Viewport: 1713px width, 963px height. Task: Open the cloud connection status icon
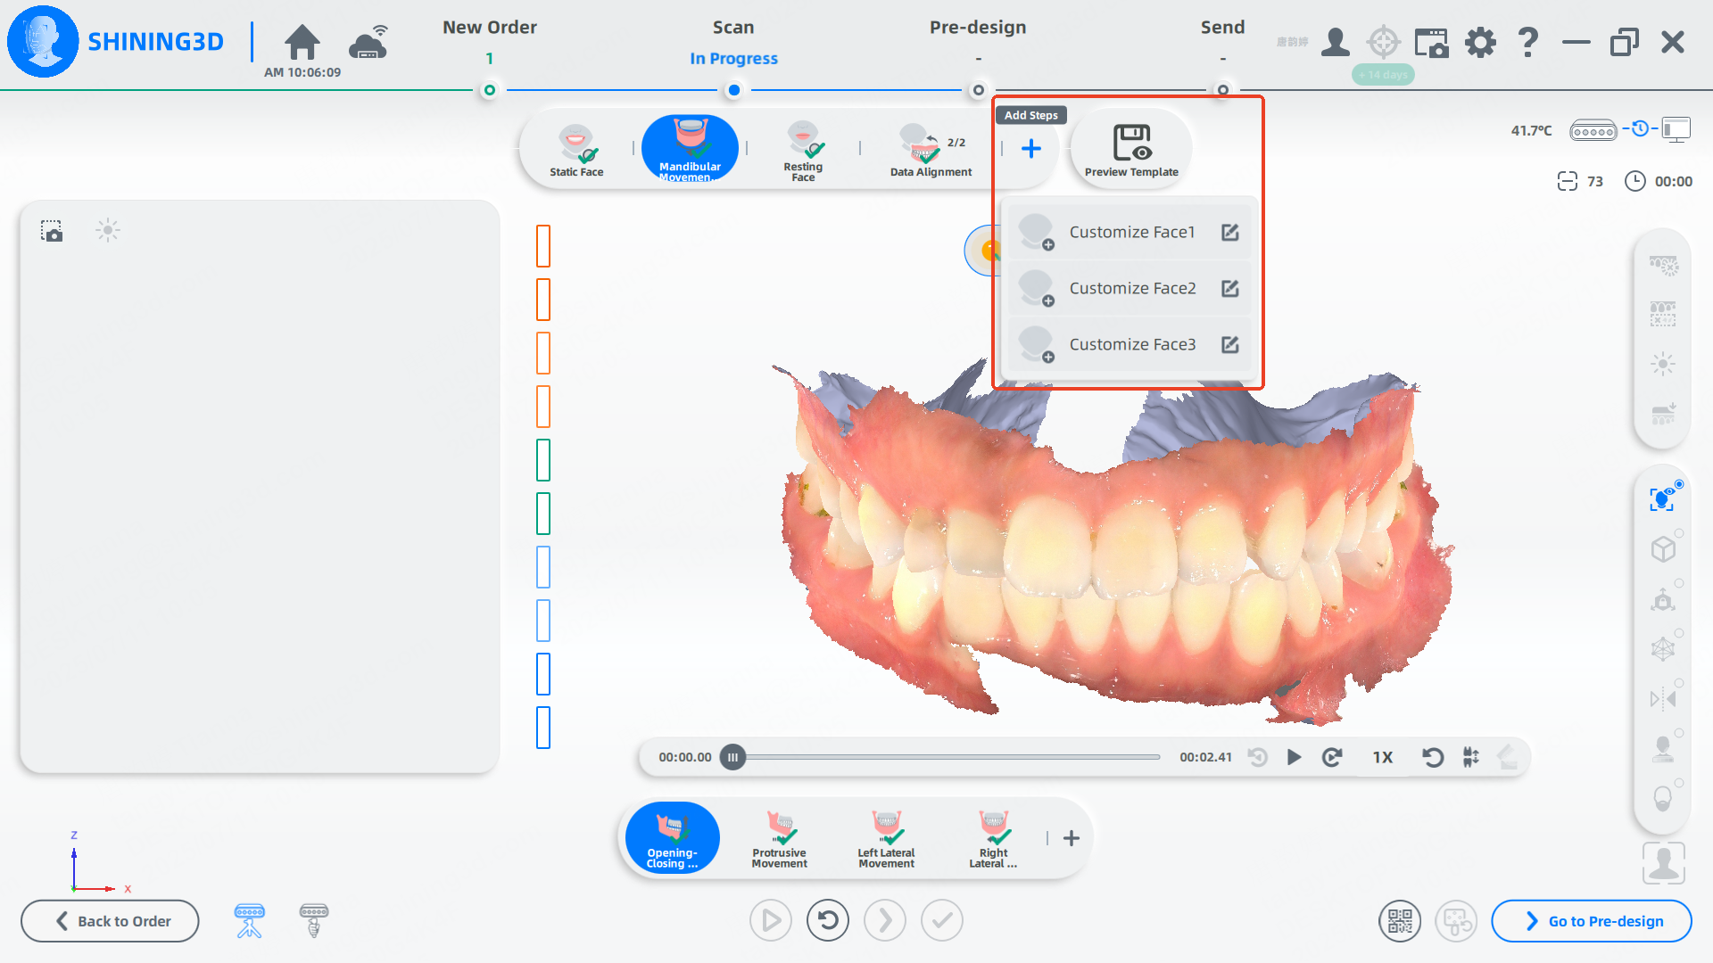coord(368,42)
